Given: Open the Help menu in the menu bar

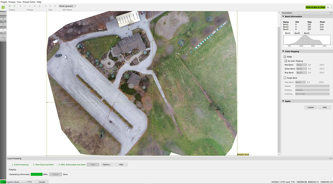Looking at the screenshot, I should tap(39, 2).
